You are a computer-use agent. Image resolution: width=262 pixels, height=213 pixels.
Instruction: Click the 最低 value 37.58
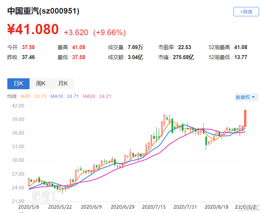[x=78, y=57]
